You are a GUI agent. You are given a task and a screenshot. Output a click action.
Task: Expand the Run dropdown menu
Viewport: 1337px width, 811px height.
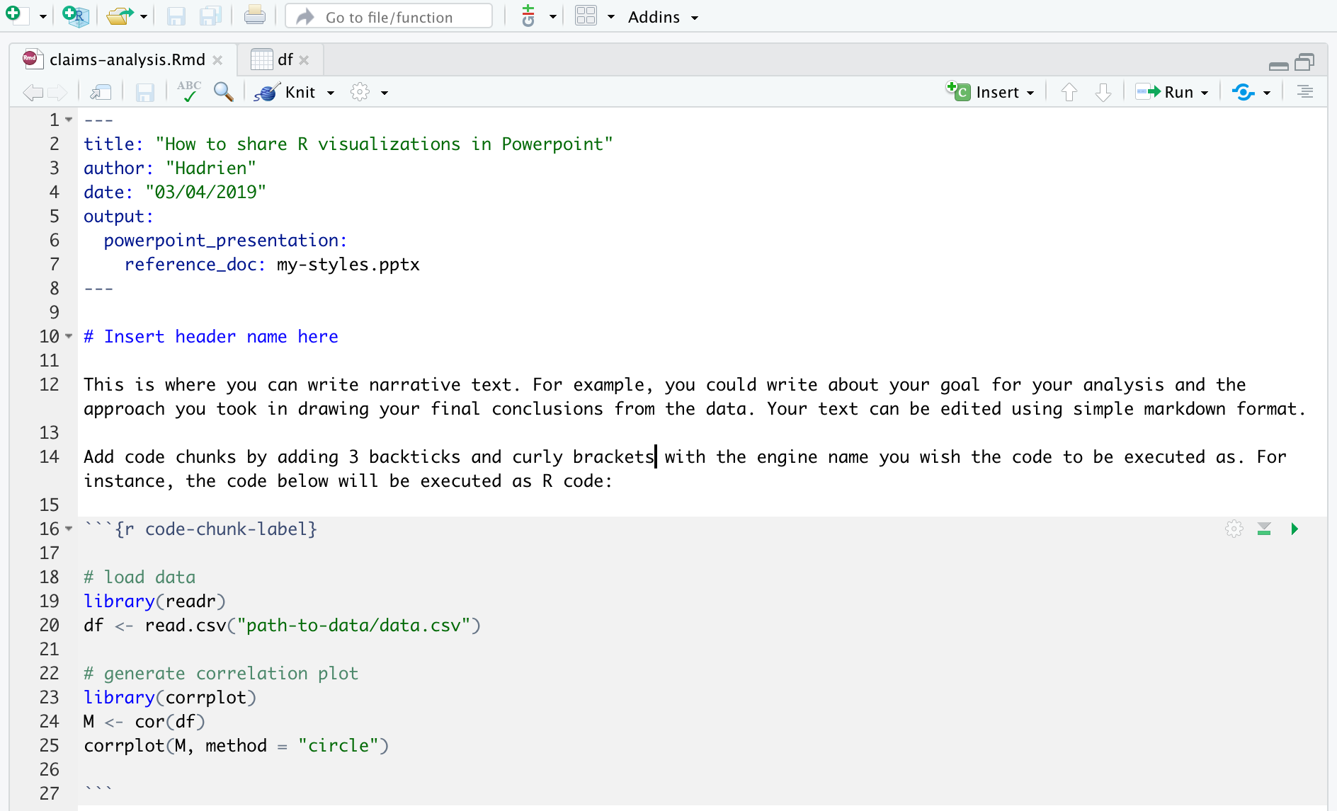click(x=1205, y=93)
